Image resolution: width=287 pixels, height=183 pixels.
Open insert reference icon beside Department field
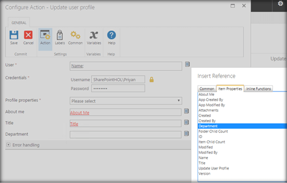(x=186, y=133)
